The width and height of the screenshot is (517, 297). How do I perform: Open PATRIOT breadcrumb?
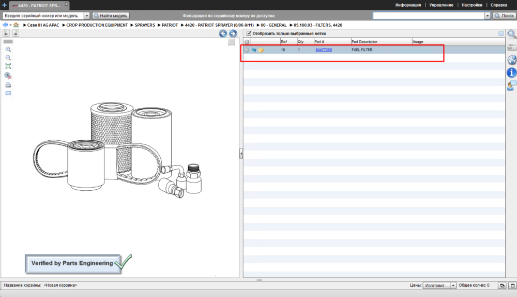[x=170, y=25]
